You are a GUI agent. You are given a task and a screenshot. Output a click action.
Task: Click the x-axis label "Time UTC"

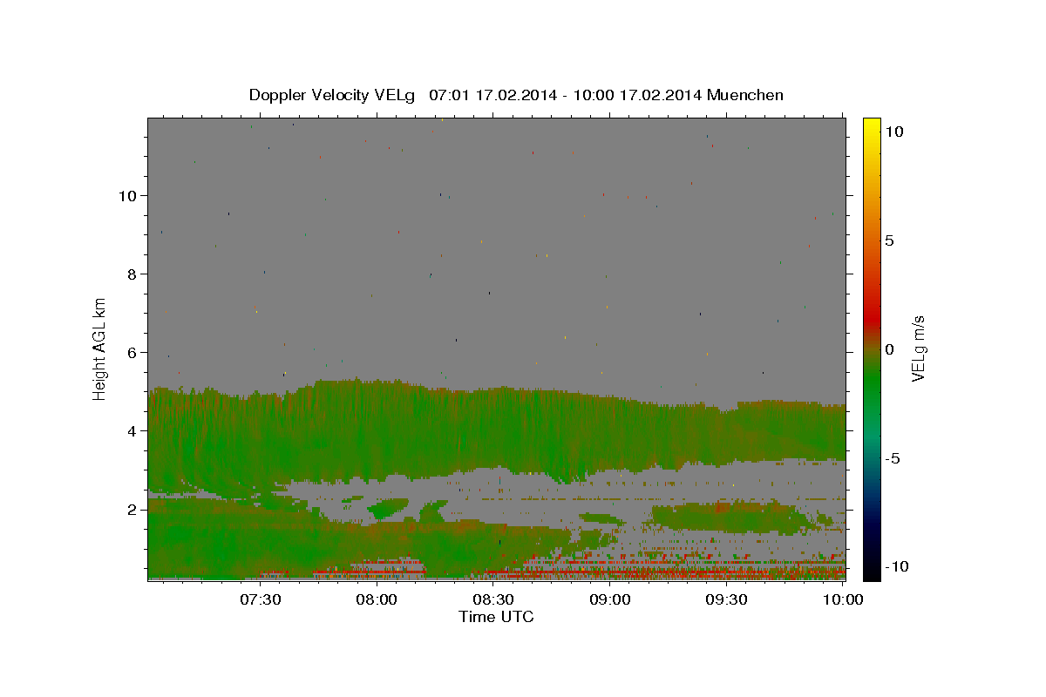pos(496,617)
